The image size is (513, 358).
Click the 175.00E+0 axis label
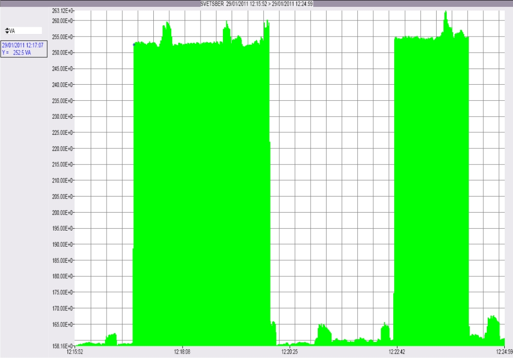pos(62,292)
